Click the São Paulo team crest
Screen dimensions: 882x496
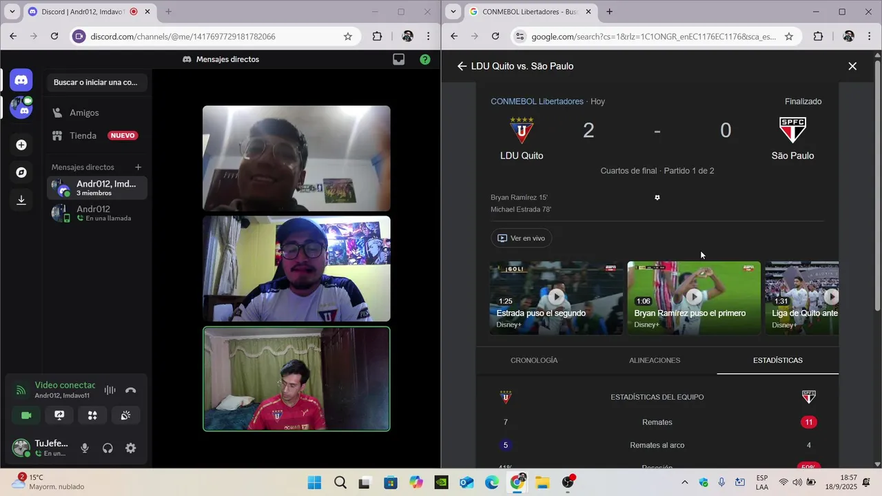(792, 130)
